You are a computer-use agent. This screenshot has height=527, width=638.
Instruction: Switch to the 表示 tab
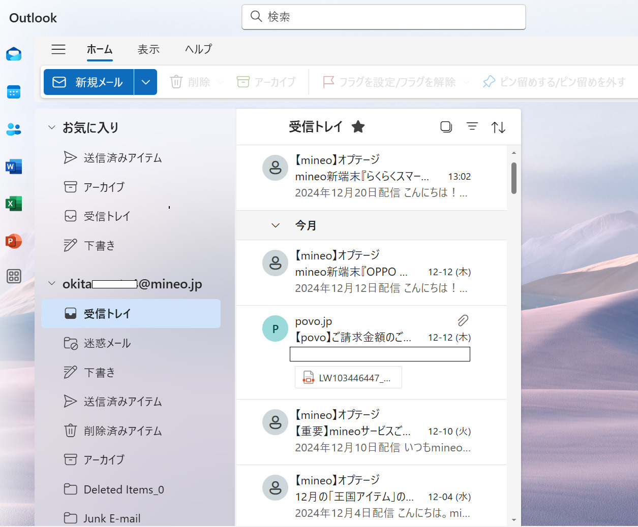click(x=148, y=49)
